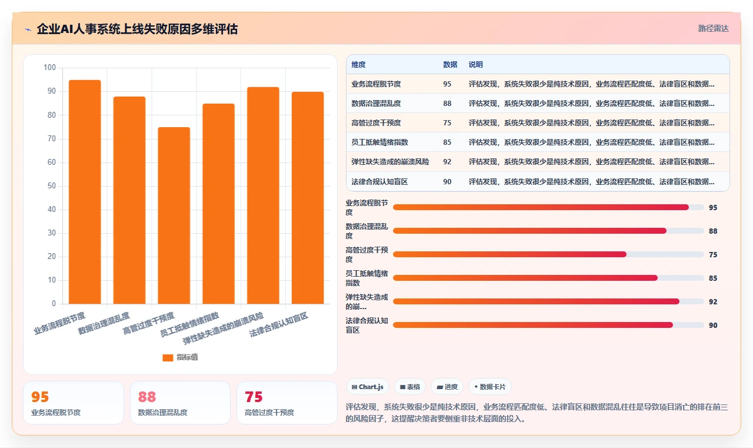The image size is (753, 448).
Task: Click the Chart.js tag chip
Action: pyautogui.click(x=368, y=387)
